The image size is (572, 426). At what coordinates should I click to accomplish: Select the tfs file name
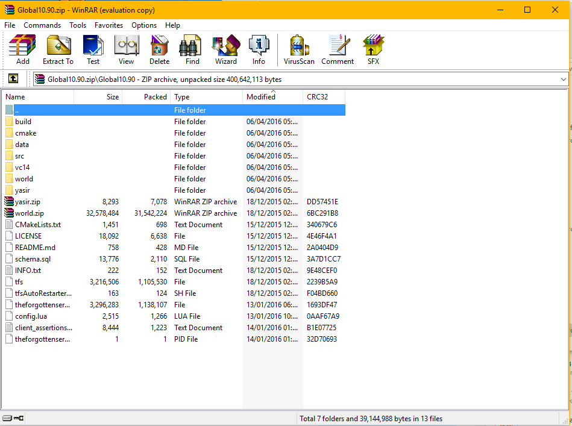click(19, 282)
